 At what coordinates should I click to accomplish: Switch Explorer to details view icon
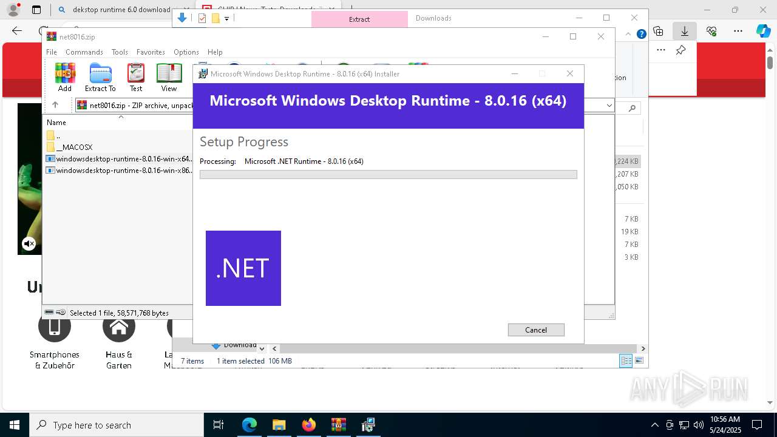point(626,361)
